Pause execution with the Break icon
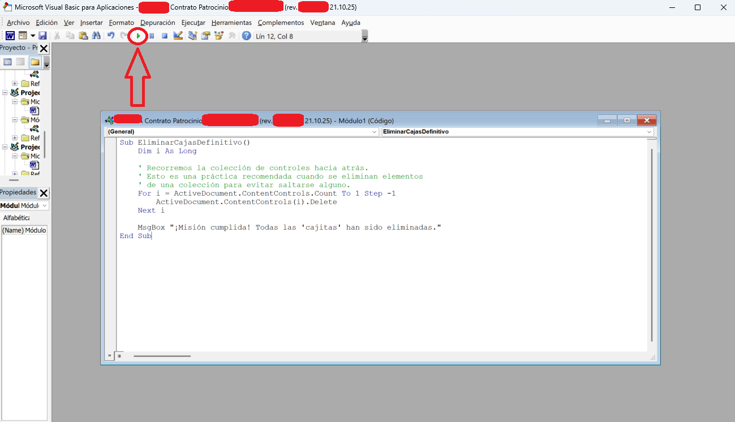Image resolution: width=735 pixels, height=422 pixels. click(152, 35)
